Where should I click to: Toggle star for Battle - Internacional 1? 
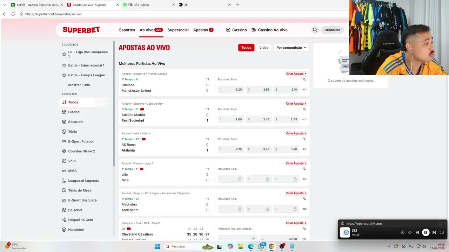(64, 65)
